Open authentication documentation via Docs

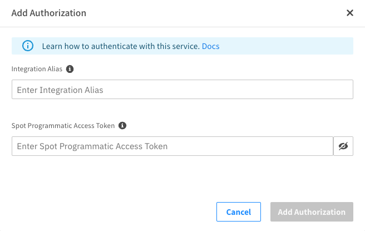point(210,46)
